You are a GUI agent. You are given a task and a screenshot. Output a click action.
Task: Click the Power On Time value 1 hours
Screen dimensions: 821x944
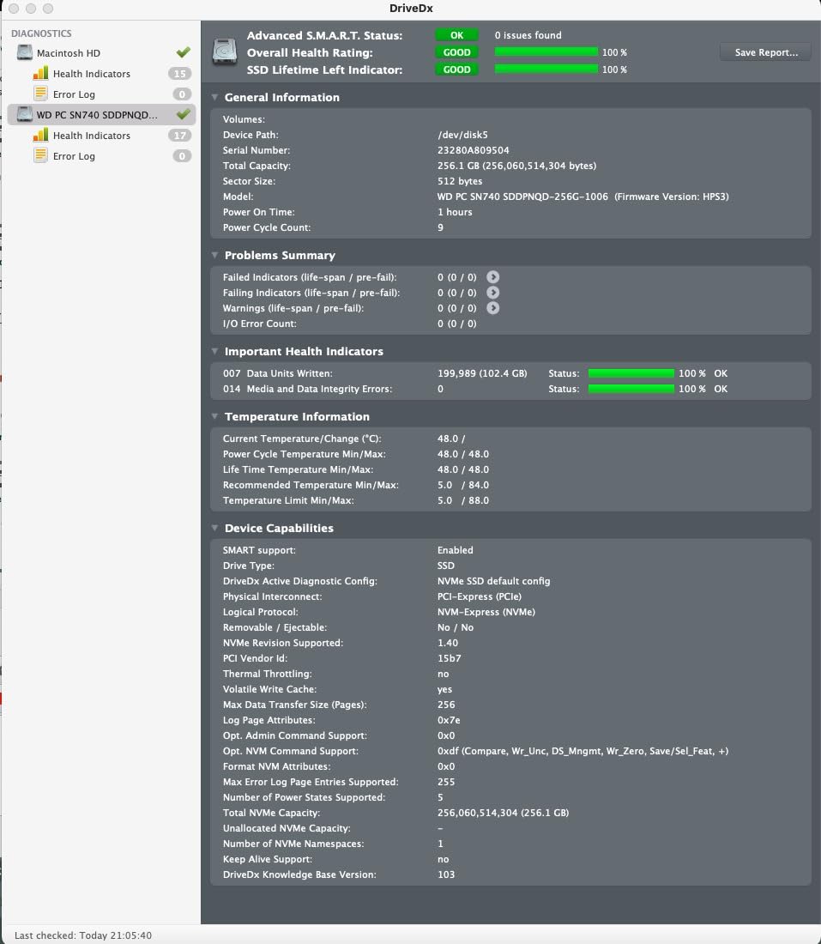point(455,212)
